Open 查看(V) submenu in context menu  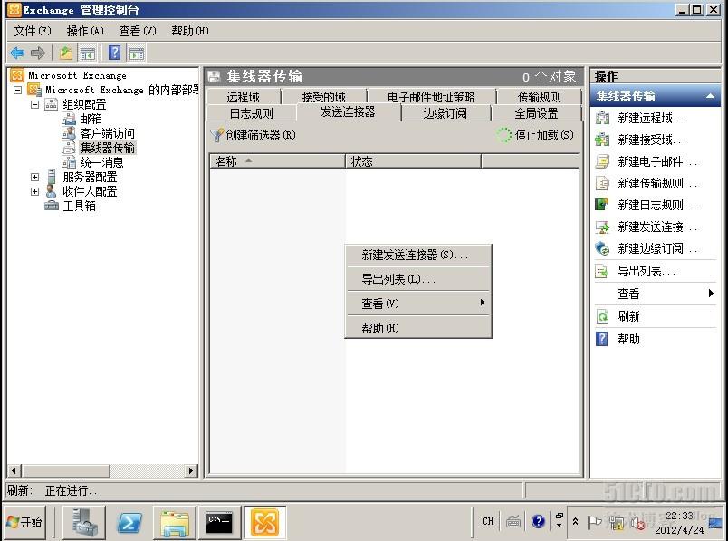418,304
